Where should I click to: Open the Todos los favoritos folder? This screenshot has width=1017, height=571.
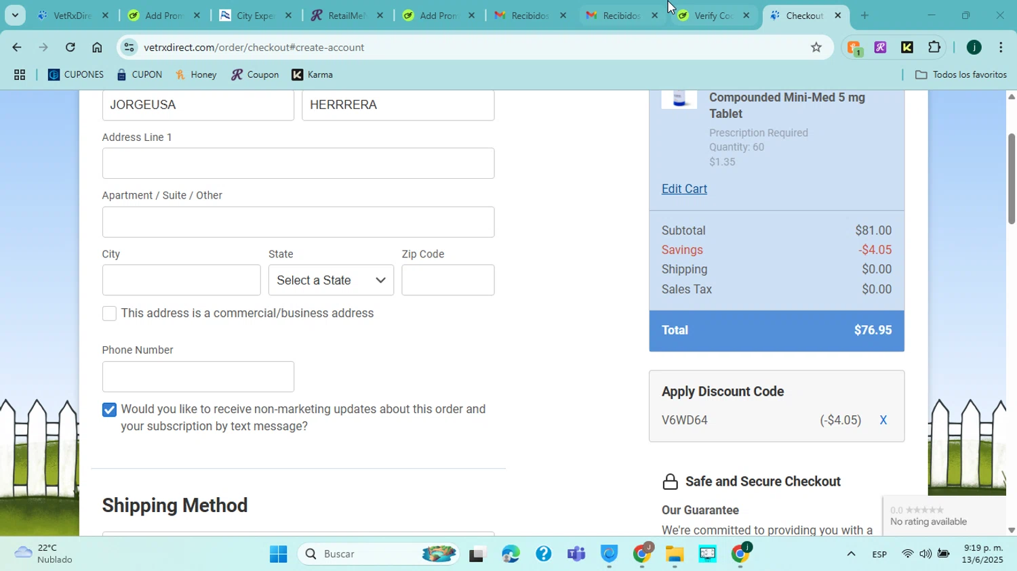961,75
